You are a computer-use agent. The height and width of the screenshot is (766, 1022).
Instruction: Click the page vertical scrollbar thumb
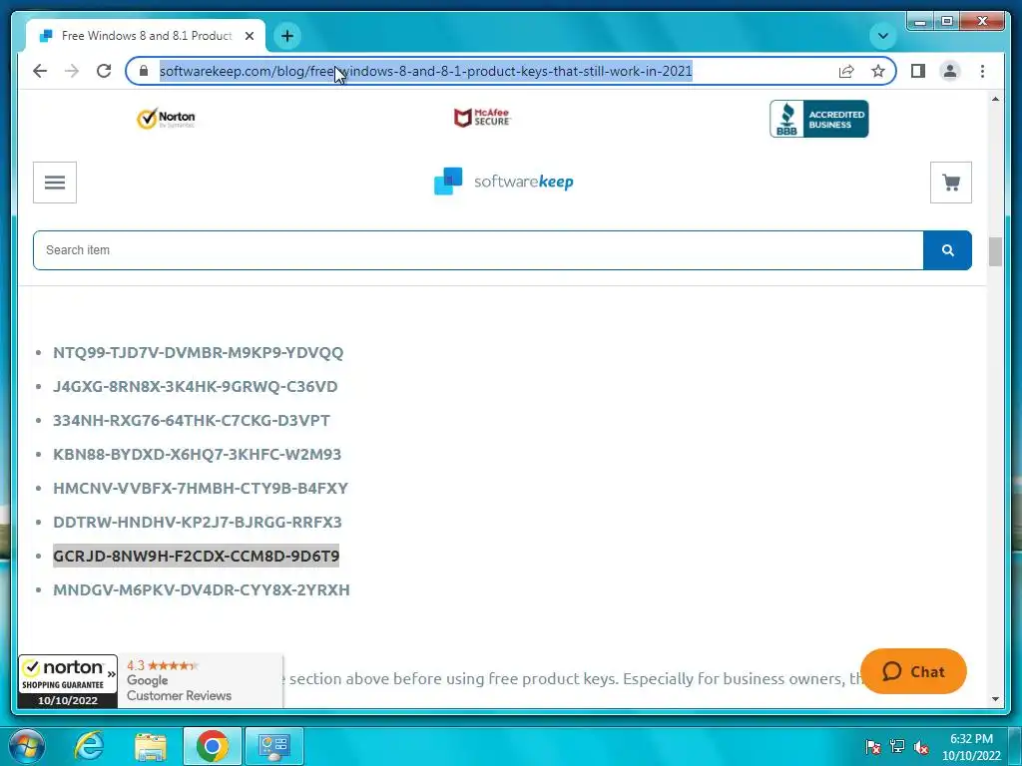995,252
